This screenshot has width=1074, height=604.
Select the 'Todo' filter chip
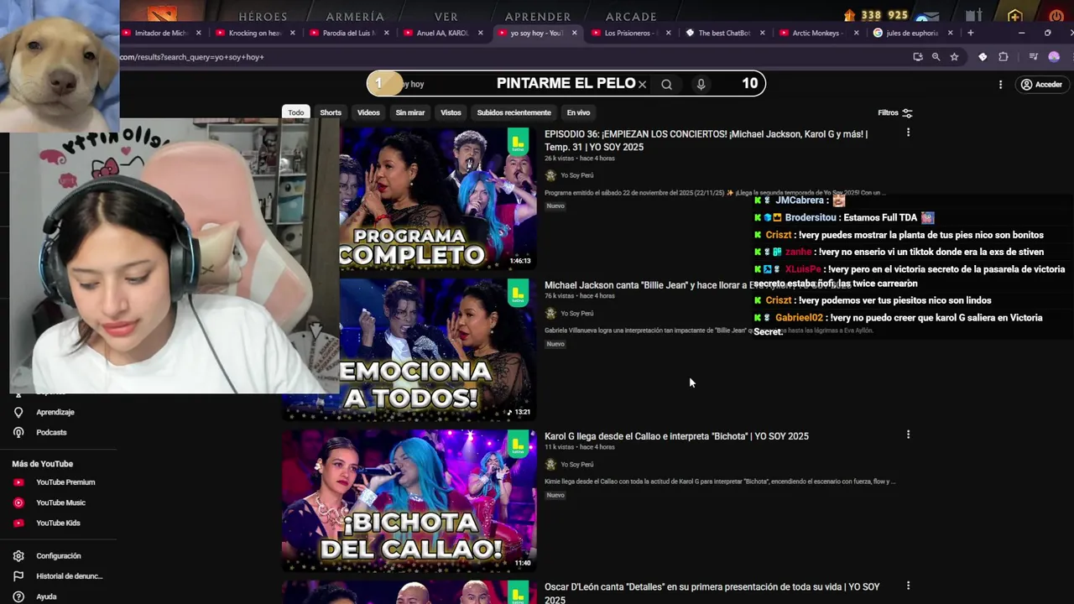(296, 112)
